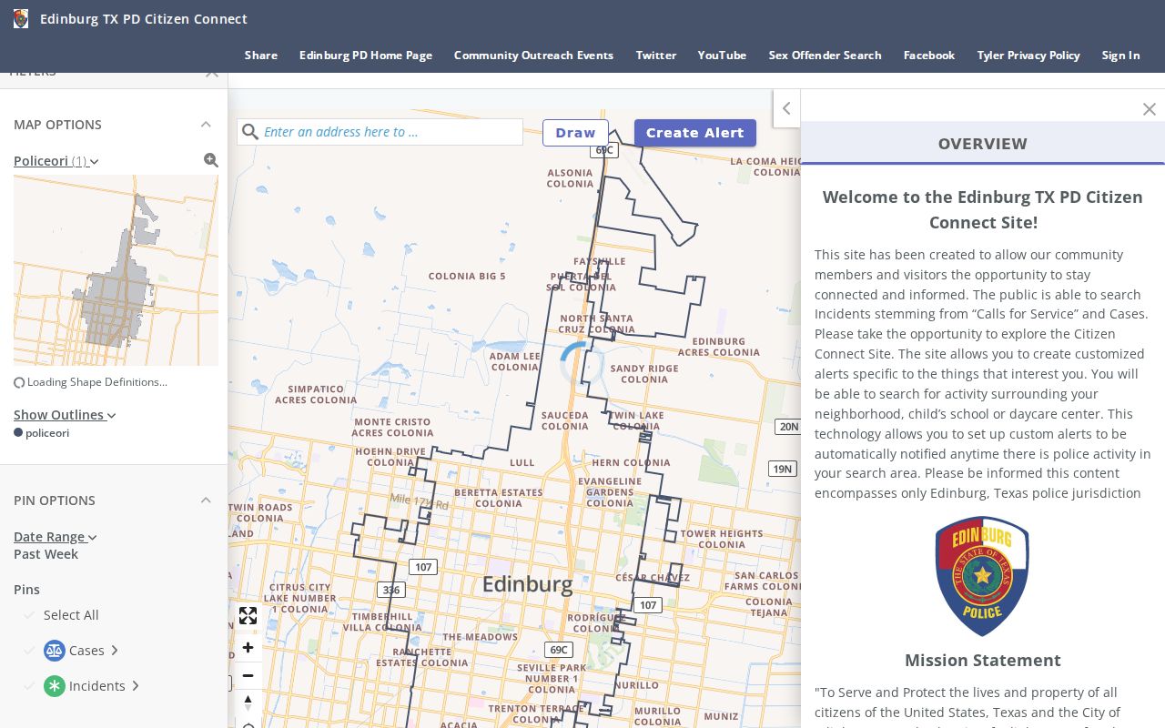Viewport: 1165px width, 728px height.
Task: Click Sign In
Action: (x=1121, y=56)
